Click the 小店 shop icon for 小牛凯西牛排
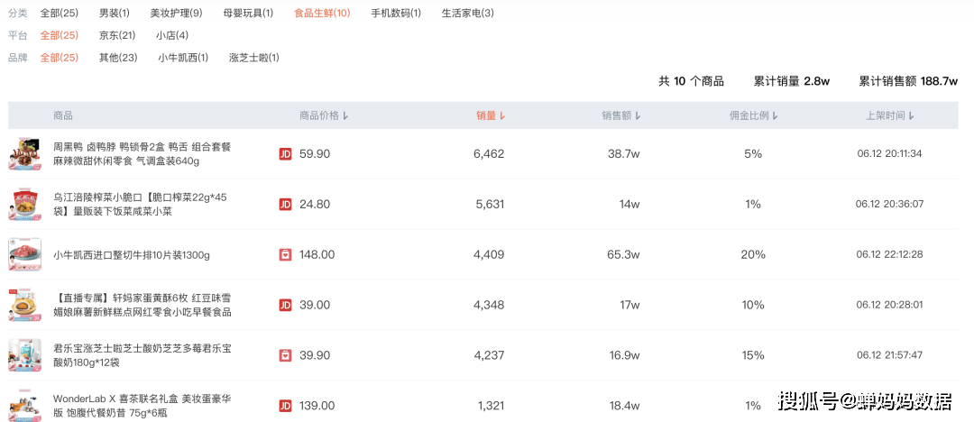974x422 pixels. (x=285, y=255)
